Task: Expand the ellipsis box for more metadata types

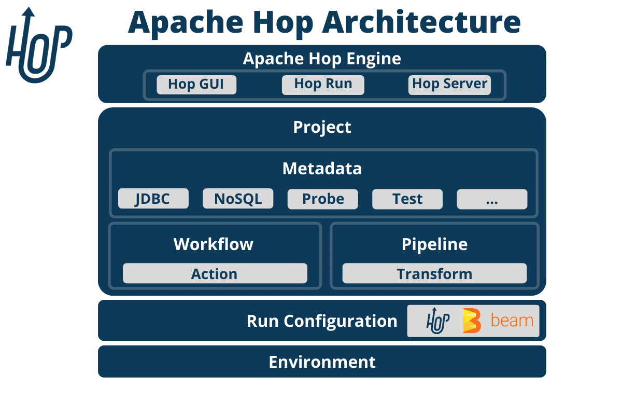Action: click(x=492, y=199)
